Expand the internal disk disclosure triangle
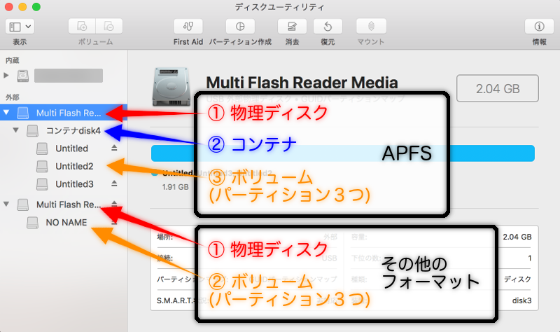Screen dimensions: 560x332 point(6,76)
